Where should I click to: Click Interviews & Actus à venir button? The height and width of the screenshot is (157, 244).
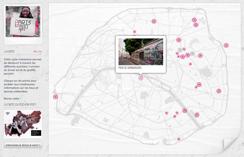pyautogui.click(x=23, y=145)
